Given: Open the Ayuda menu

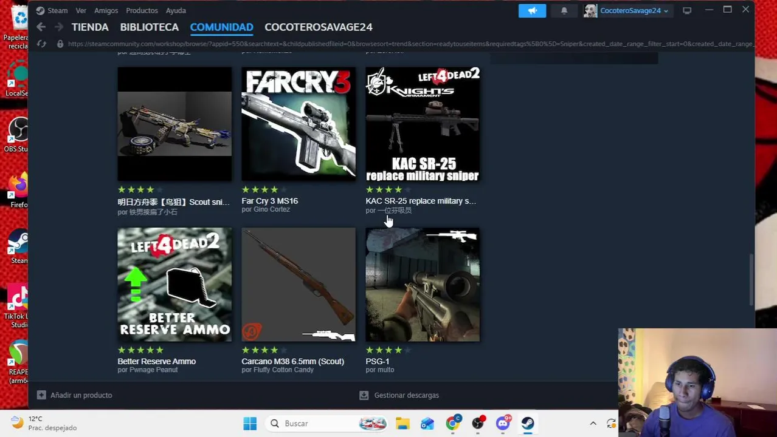Looking at the screenshot, I should pyautogui.click(x=176, y=10).
